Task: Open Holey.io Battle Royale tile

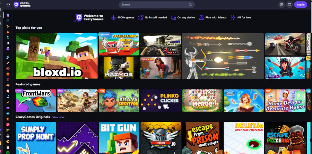Action: (x=244, y=138)
